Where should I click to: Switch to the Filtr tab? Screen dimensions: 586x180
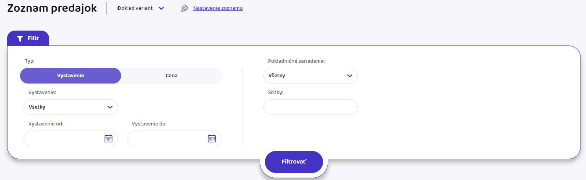(x=28, y=38)
